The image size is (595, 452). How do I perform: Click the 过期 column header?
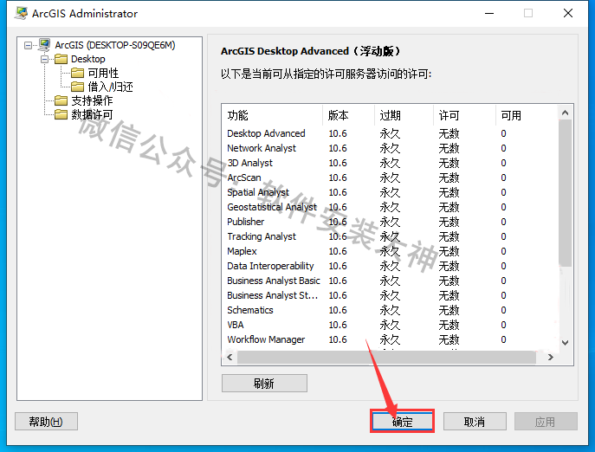[x=404, y=115]
